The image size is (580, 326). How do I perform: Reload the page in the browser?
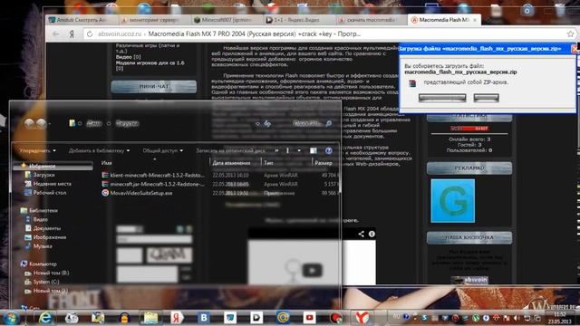click(x=90, y=34)
